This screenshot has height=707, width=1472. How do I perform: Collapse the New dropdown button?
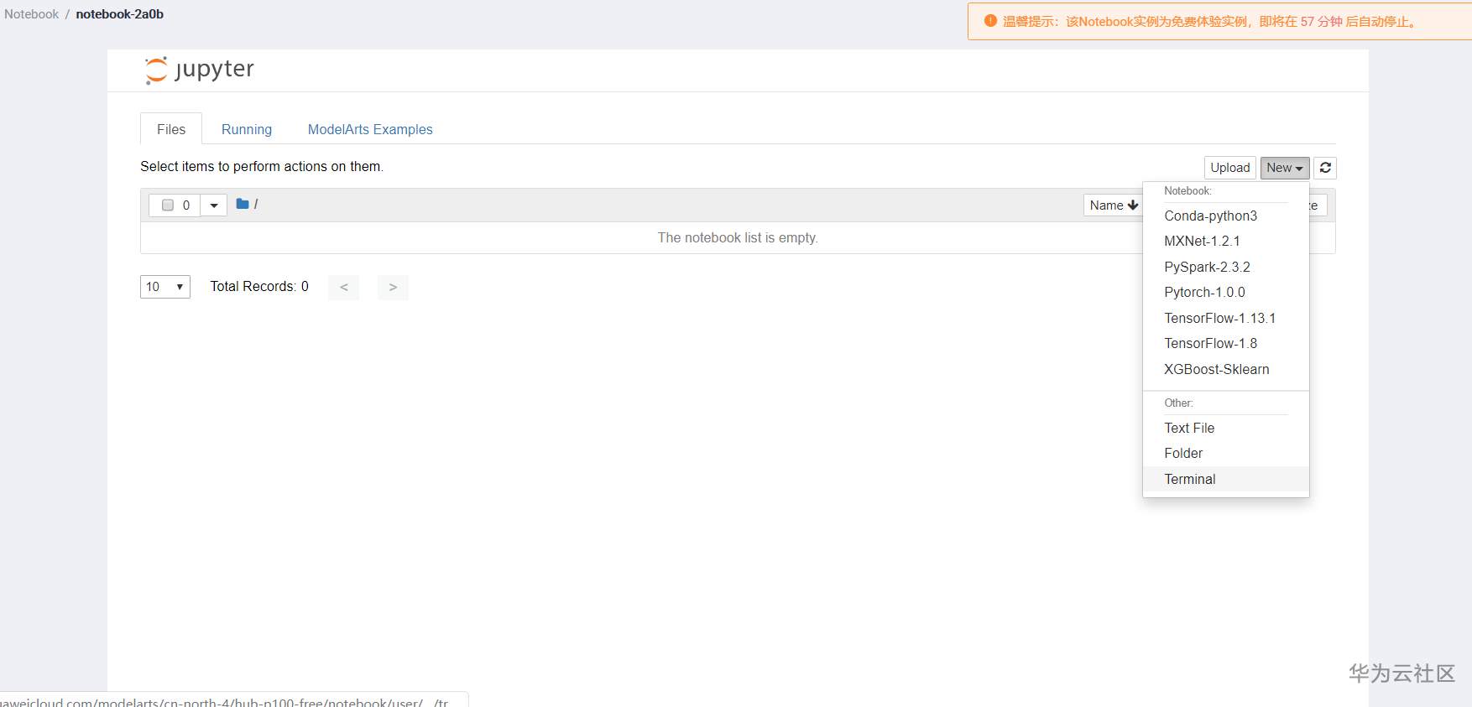(x=1285, y=168)
